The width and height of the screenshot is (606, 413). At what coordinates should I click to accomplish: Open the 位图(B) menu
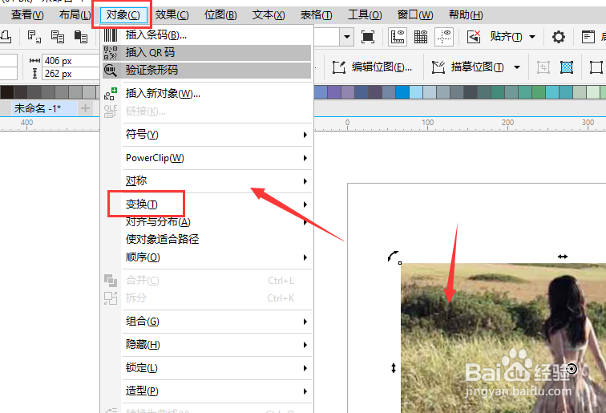[220, 15]
